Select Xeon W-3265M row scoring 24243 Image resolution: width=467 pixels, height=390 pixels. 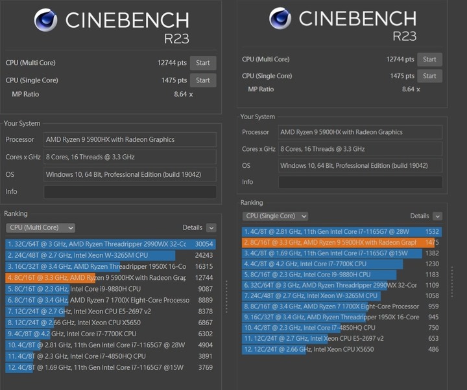[110, 255]
